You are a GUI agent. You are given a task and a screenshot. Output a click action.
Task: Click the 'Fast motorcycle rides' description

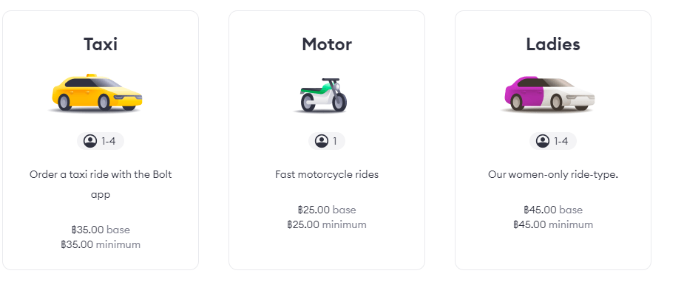(x=327, y=174)
